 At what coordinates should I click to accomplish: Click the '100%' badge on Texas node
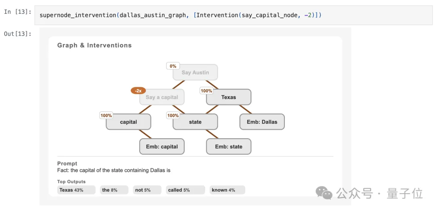[206, 91]
